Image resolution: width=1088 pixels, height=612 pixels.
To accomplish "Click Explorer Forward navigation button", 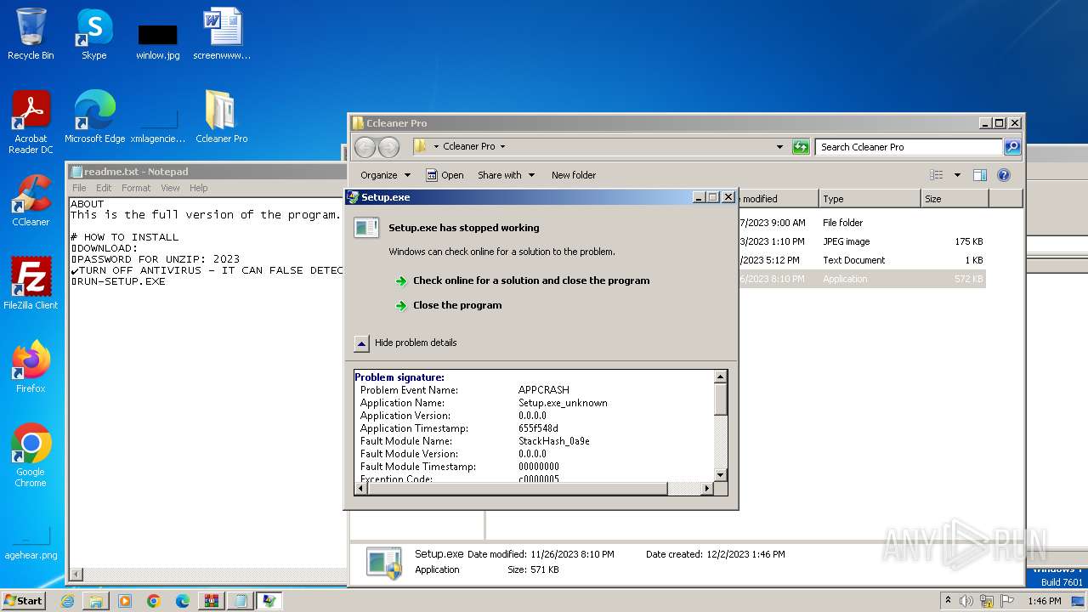I will click(x=388, y=147).
